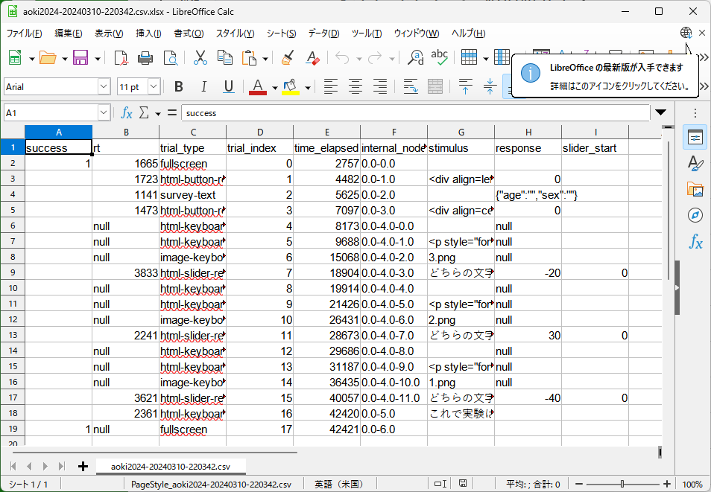
Task: Click zoom in plus button
Action: tap(666, 484)
